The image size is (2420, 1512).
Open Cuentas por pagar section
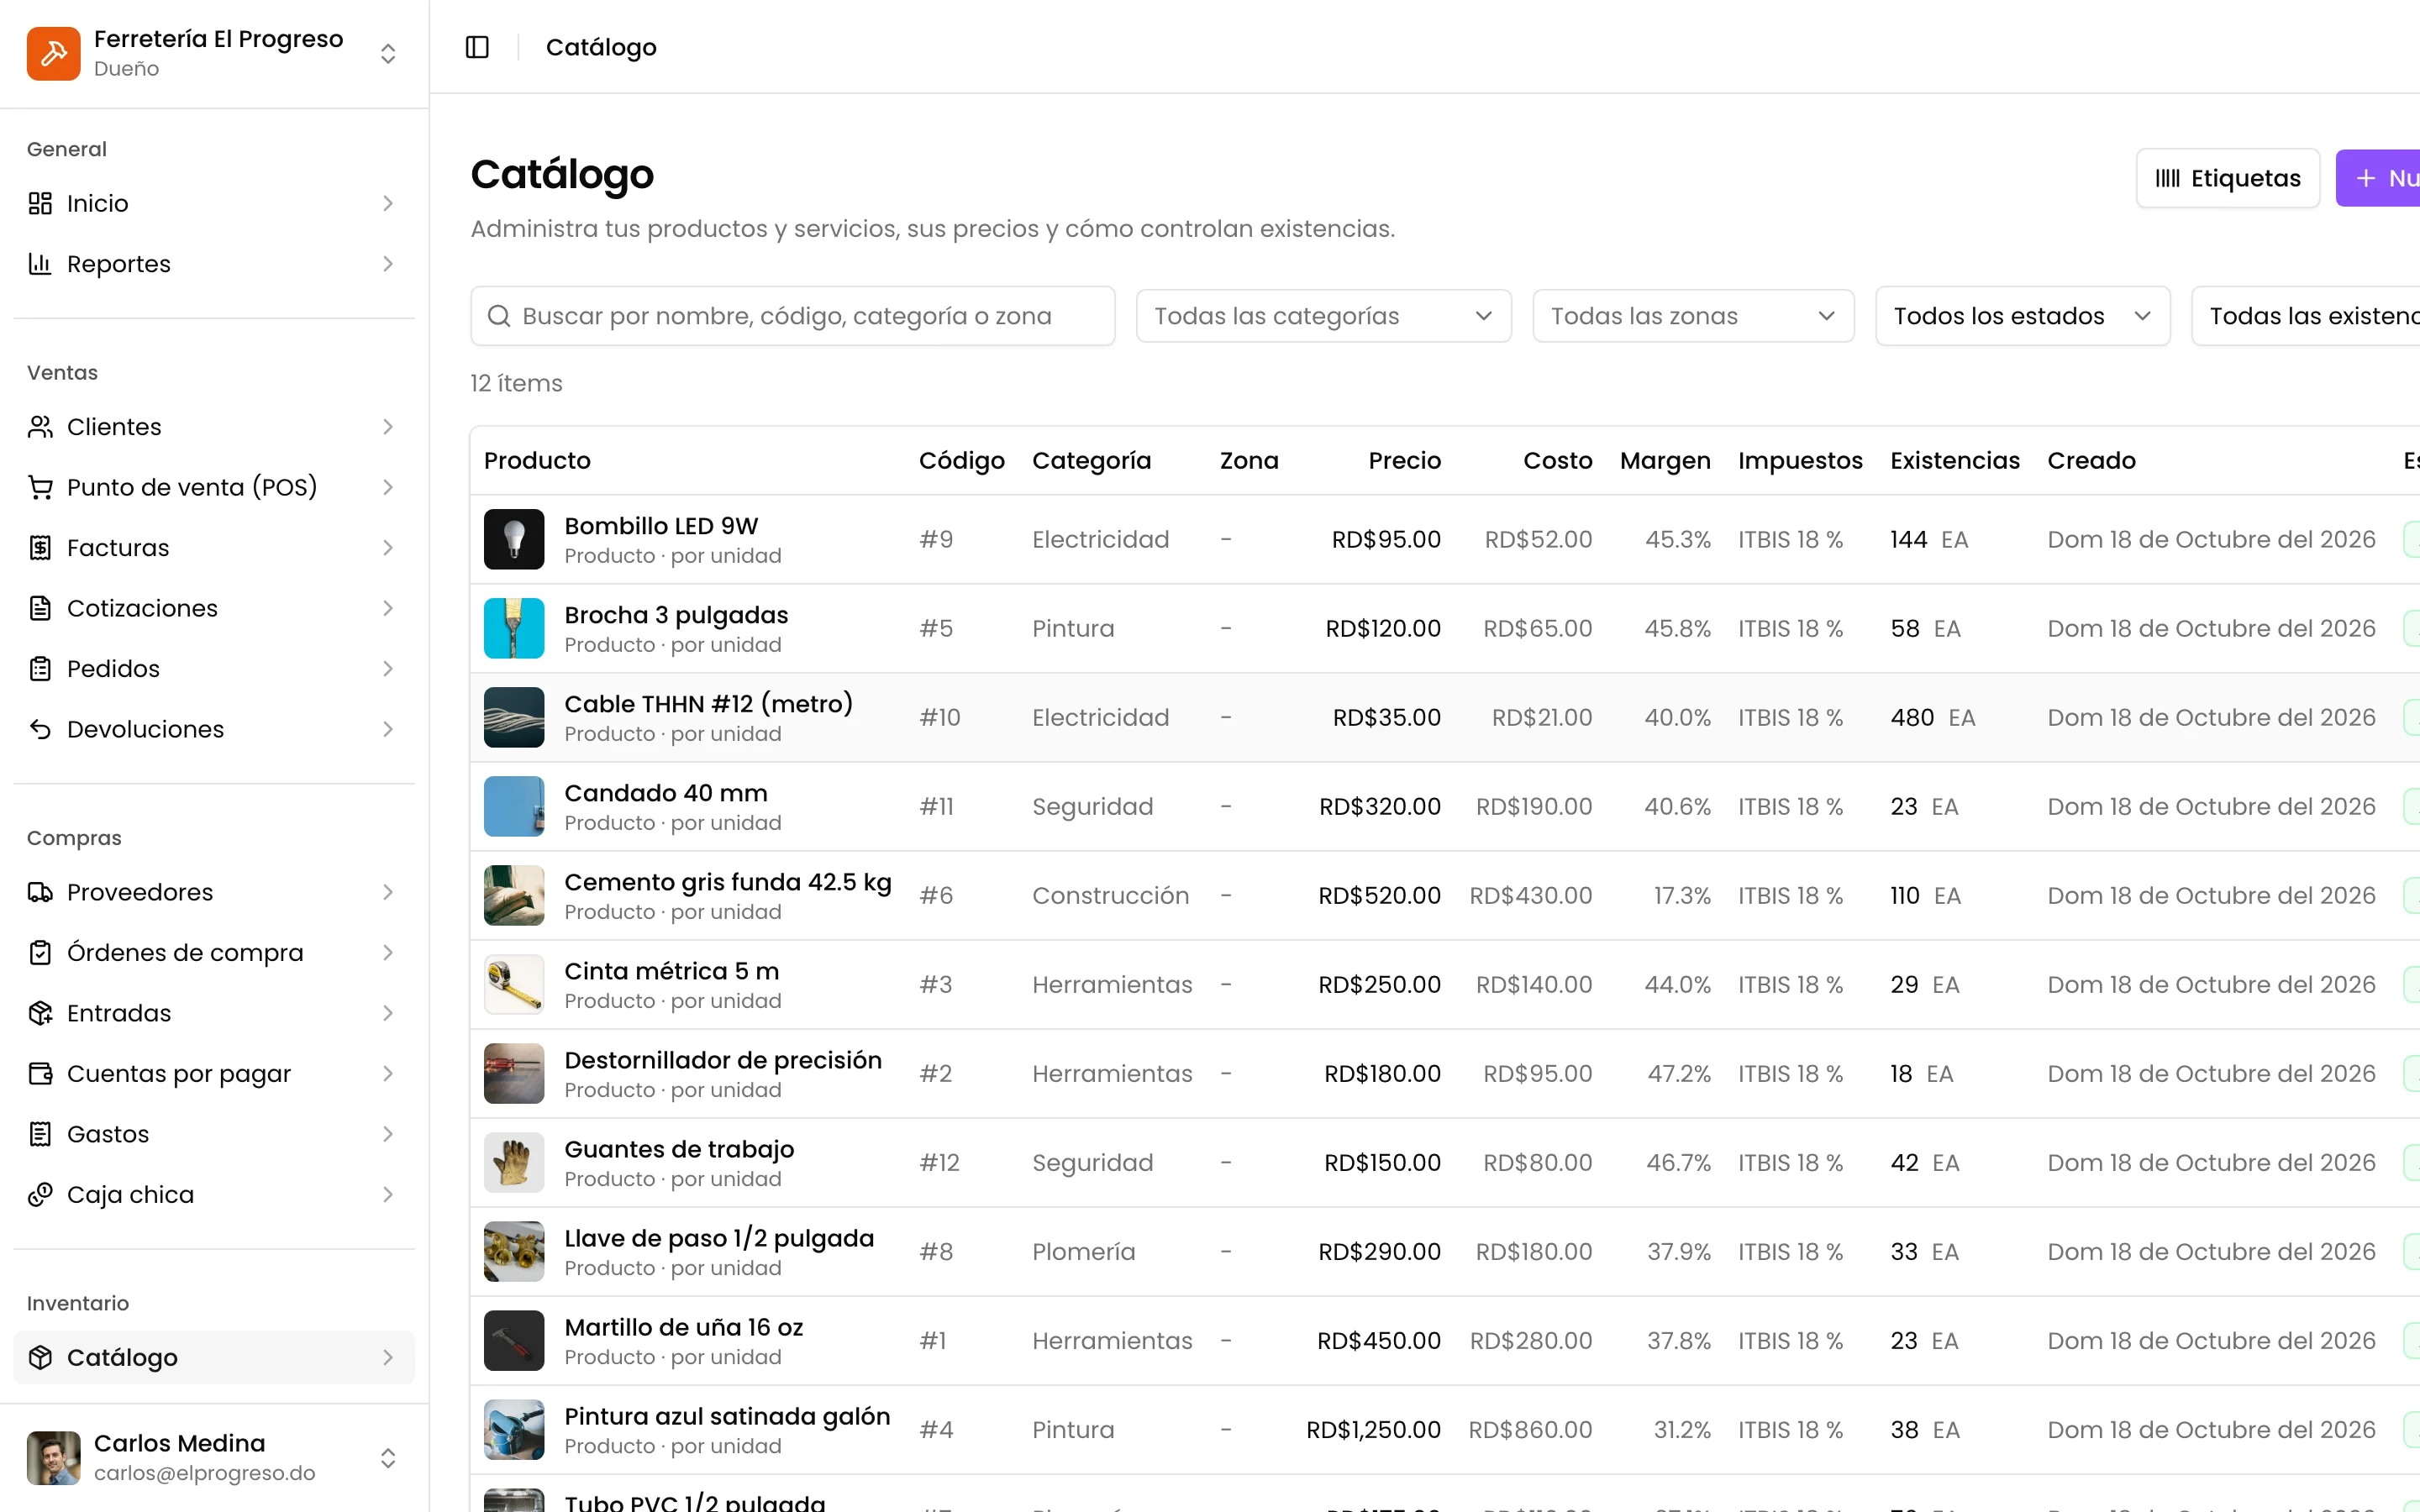[214, 1074]
